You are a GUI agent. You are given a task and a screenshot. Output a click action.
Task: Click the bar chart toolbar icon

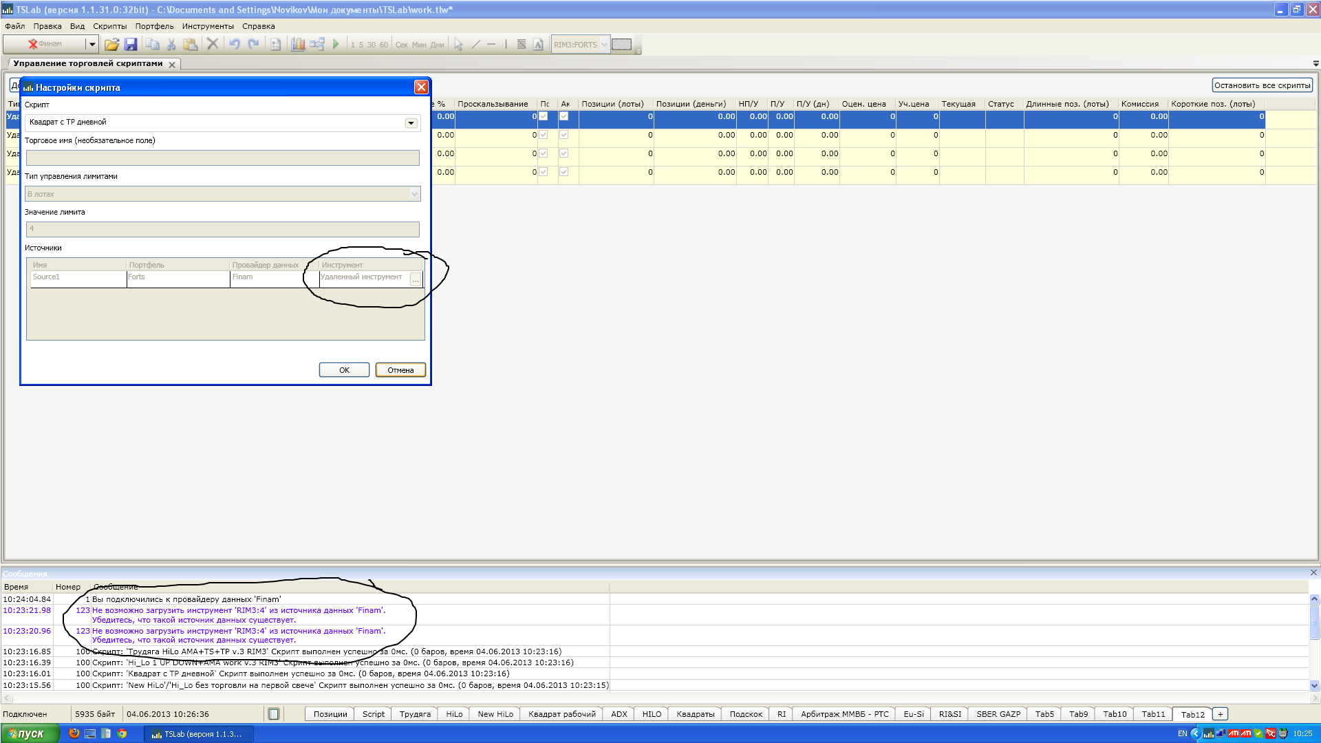[298, 45]
